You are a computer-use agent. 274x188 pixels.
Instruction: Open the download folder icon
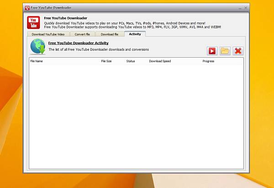coord(225,51)
